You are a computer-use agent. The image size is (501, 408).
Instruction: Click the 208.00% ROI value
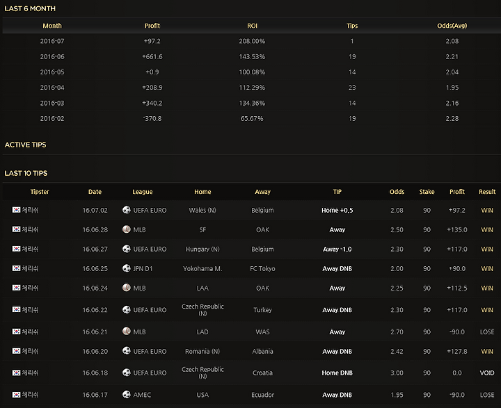tap(252, 41)
